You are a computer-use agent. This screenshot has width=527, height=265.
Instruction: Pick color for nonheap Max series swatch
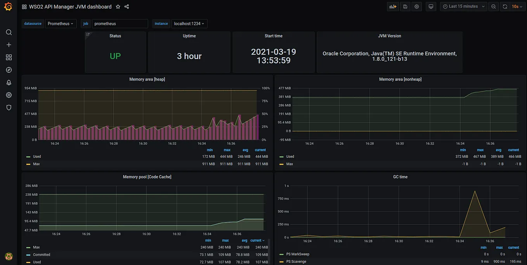(282, 164)
